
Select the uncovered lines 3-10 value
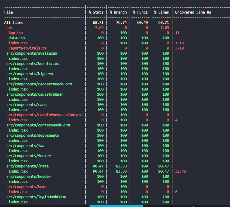pos(180,48)
